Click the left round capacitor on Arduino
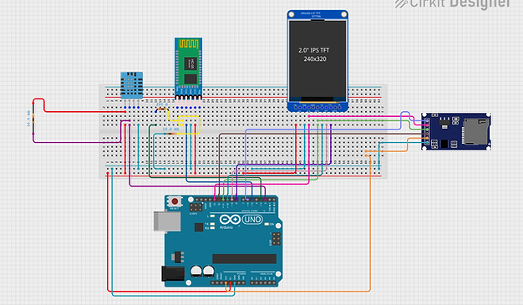 [x=196, y=271]
